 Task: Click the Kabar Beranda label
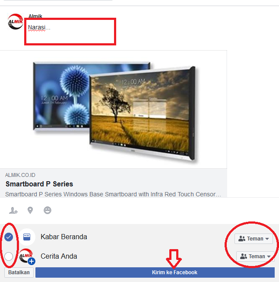pyautogui.click(x=64, y=237)
